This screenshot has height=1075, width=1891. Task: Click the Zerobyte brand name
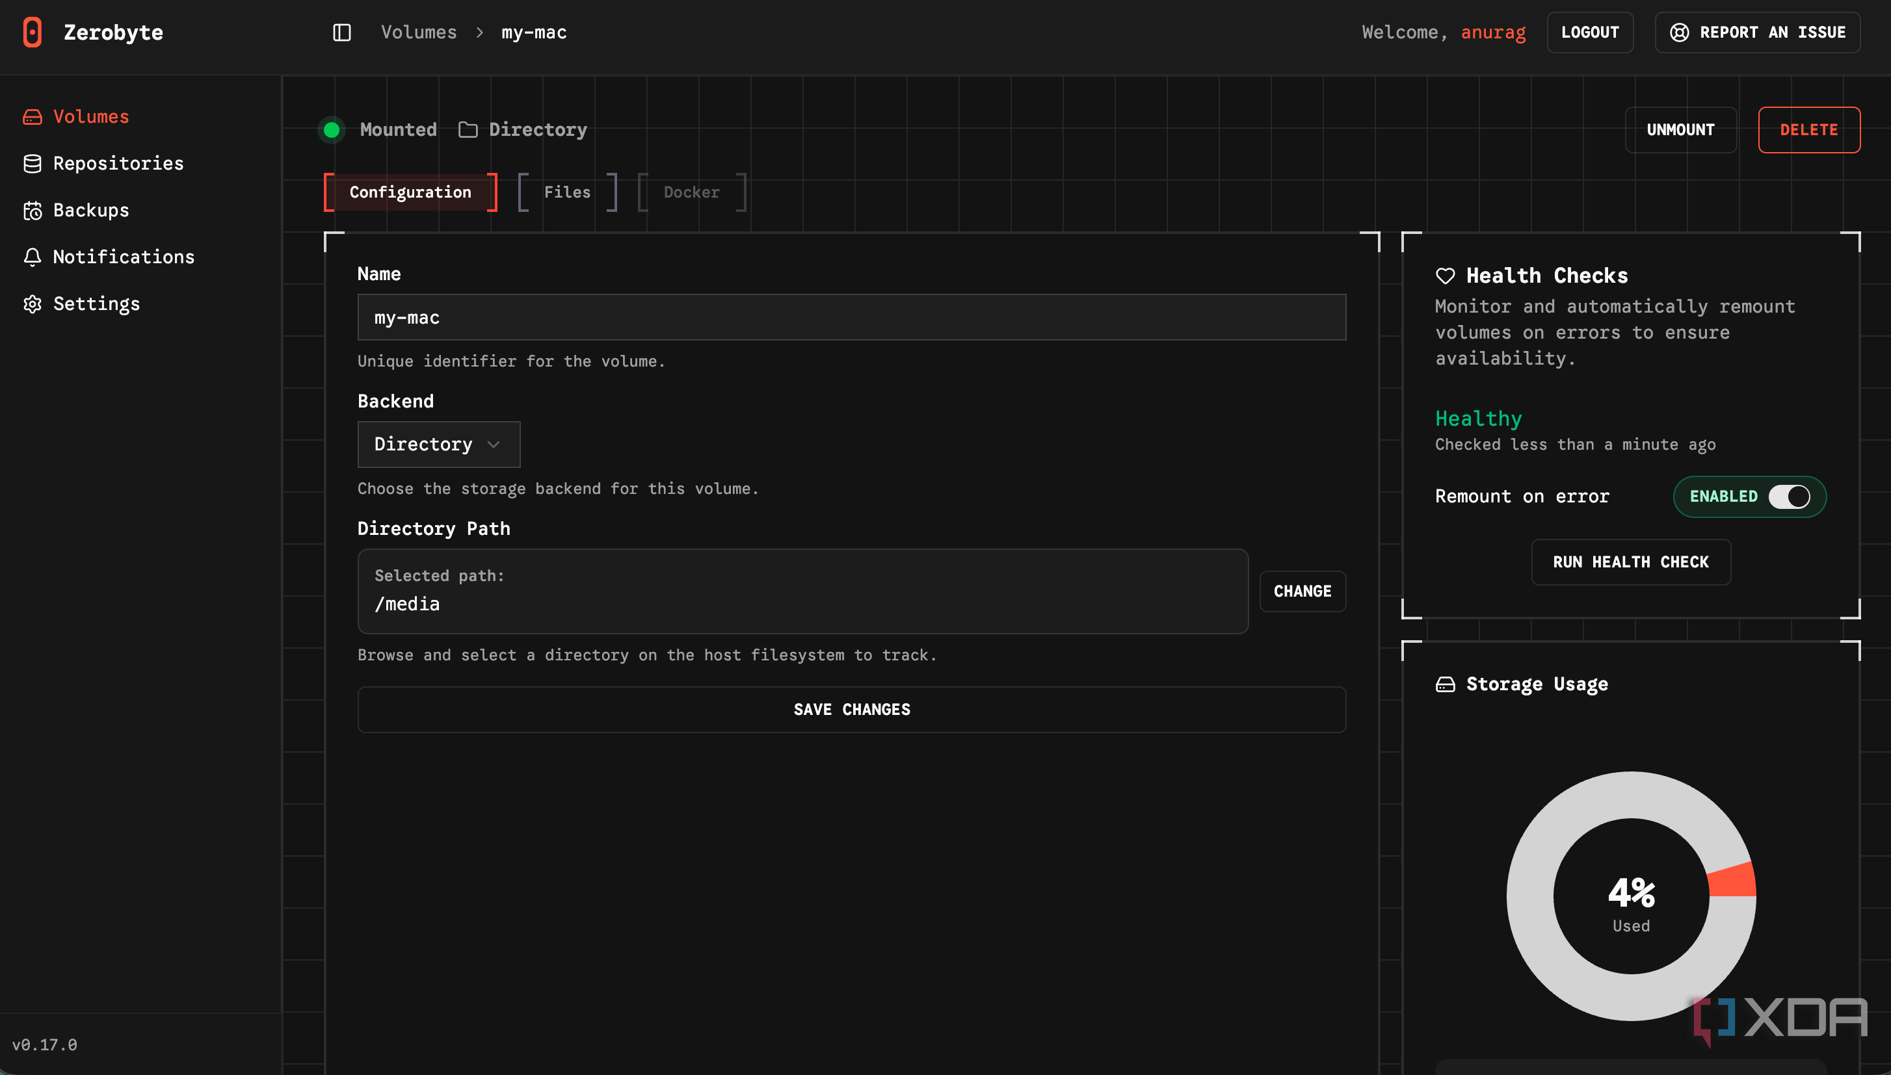click(x=113, y=32)
